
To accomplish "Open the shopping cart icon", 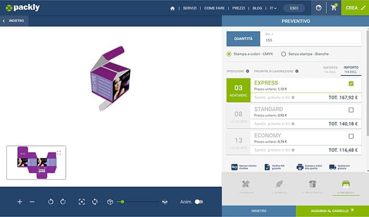I will tap(334, 8).
